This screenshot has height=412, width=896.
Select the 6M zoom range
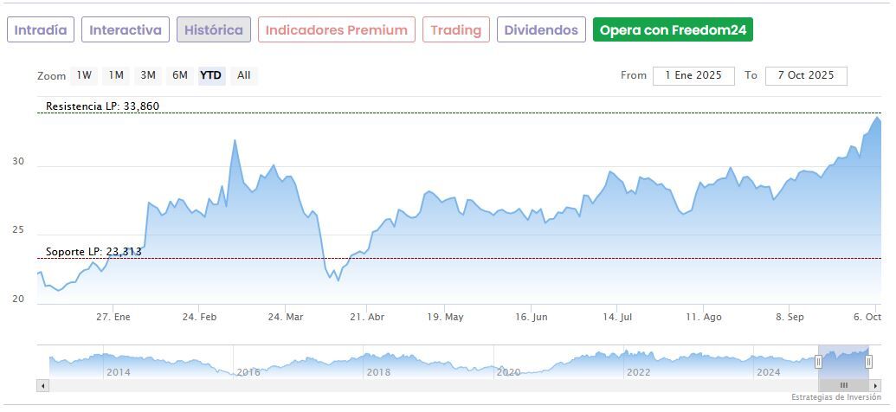click(x=180, y=75)
